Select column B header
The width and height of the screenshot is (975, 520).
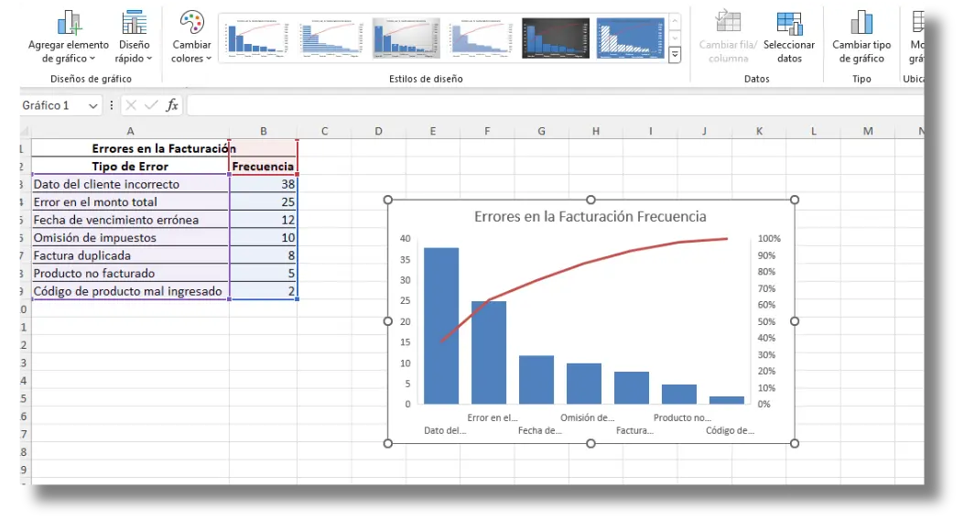coord(263,131)
